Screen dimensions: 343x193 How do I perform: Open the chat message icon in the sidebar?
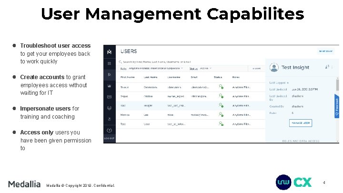pyautogui.click(x=110, y=97)
